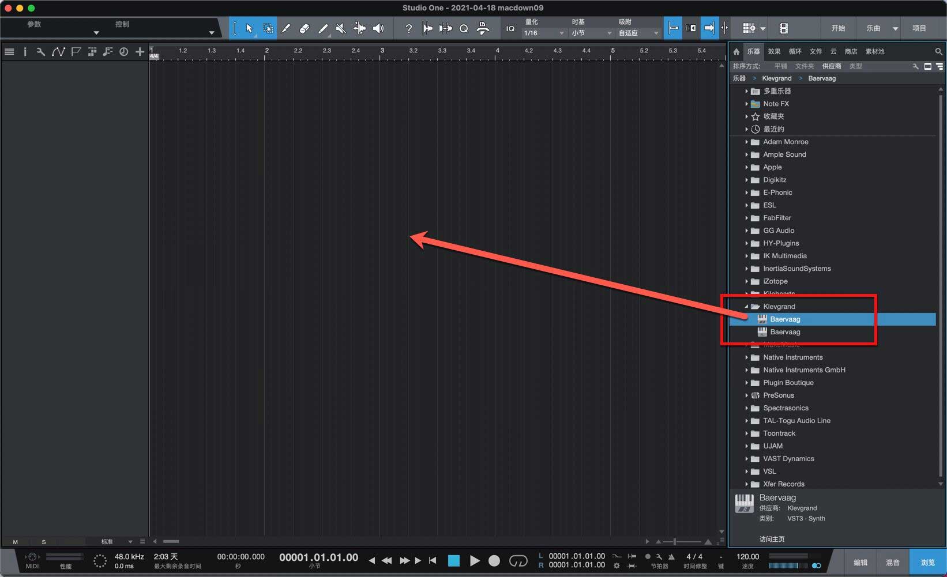Expand the Xfer Records folder

(x=746, y=484)
